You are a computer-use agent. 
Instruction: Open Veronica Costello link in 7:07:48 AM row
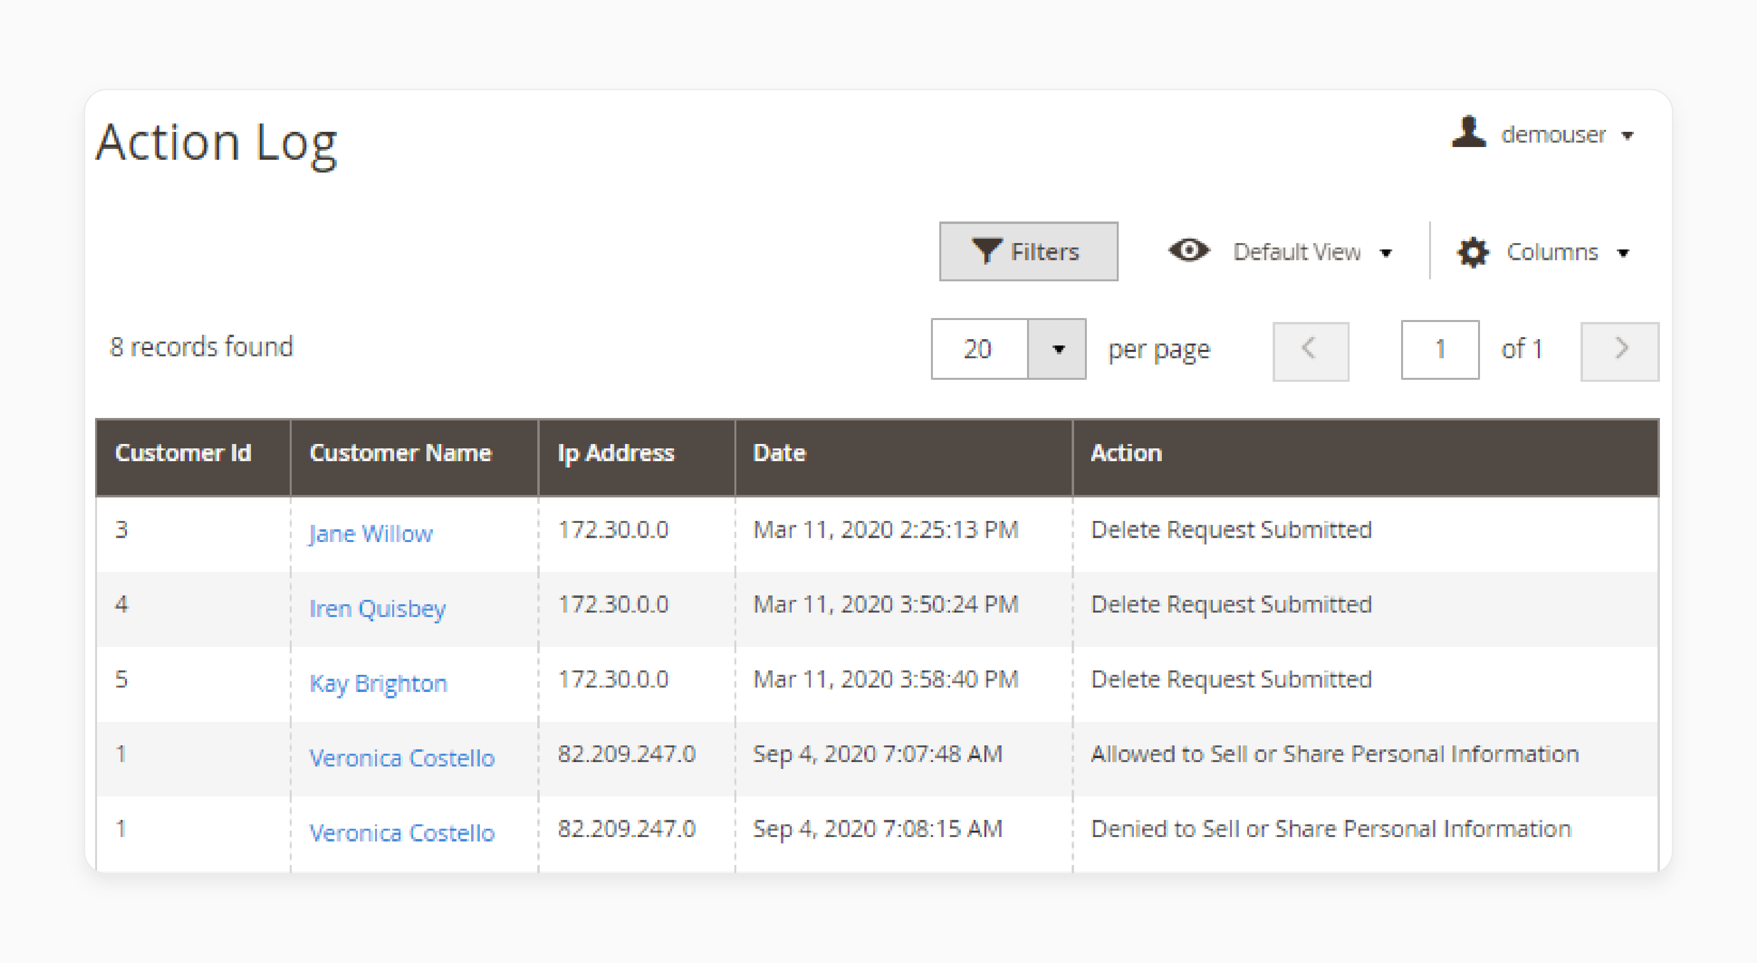[402, 758]
